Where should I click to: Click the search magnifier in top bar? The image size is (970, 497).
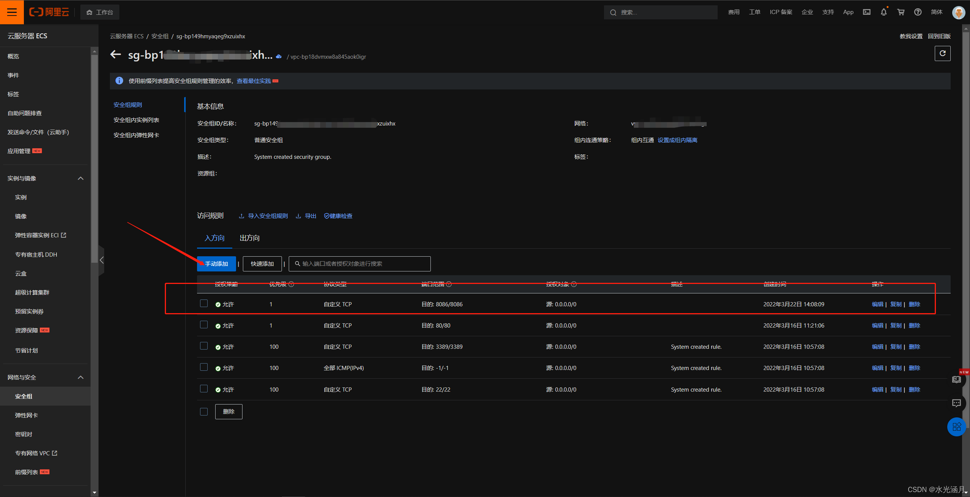613,13
